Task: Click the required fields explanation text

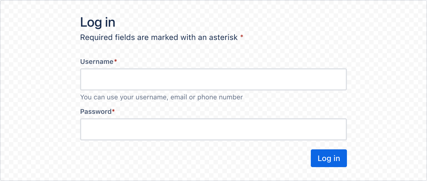Action: pyautogui.click(x=158, y=37)
